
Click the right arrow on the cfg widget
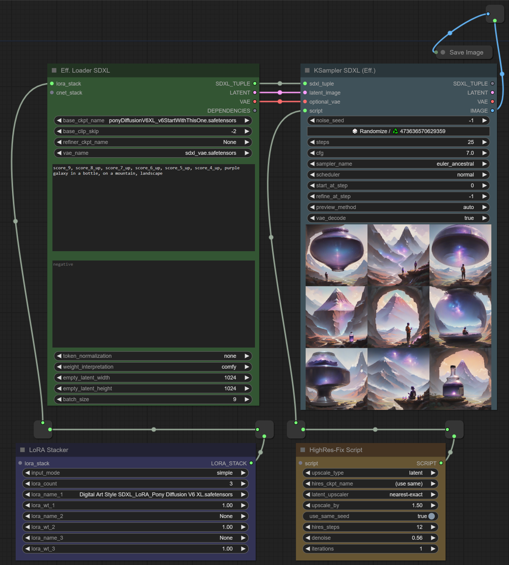(484, 153)
